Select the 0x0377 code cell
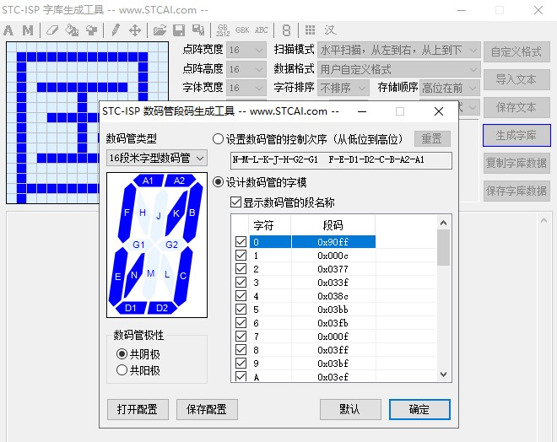This screenshot has width=557, height=442. pos(333,269)
